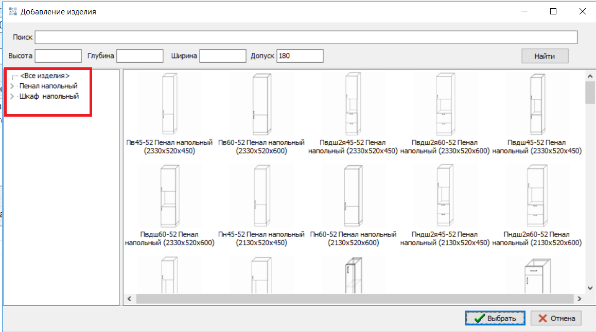
Task: Click into the Высота input field
Action: point(58,56)
